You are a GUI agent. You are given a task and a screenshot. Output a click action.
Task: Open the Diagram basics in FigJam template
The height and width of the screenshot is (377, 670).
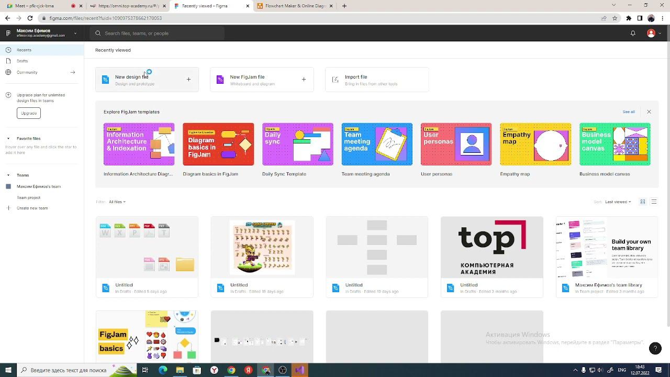pos(218,145)
